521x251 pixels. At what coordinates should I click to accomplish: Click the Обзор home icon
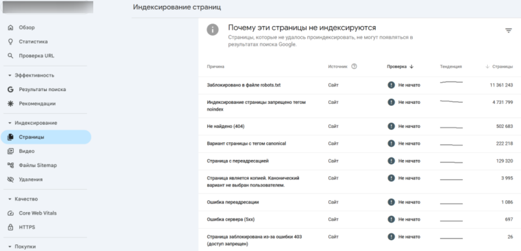[x=11, y=27]
